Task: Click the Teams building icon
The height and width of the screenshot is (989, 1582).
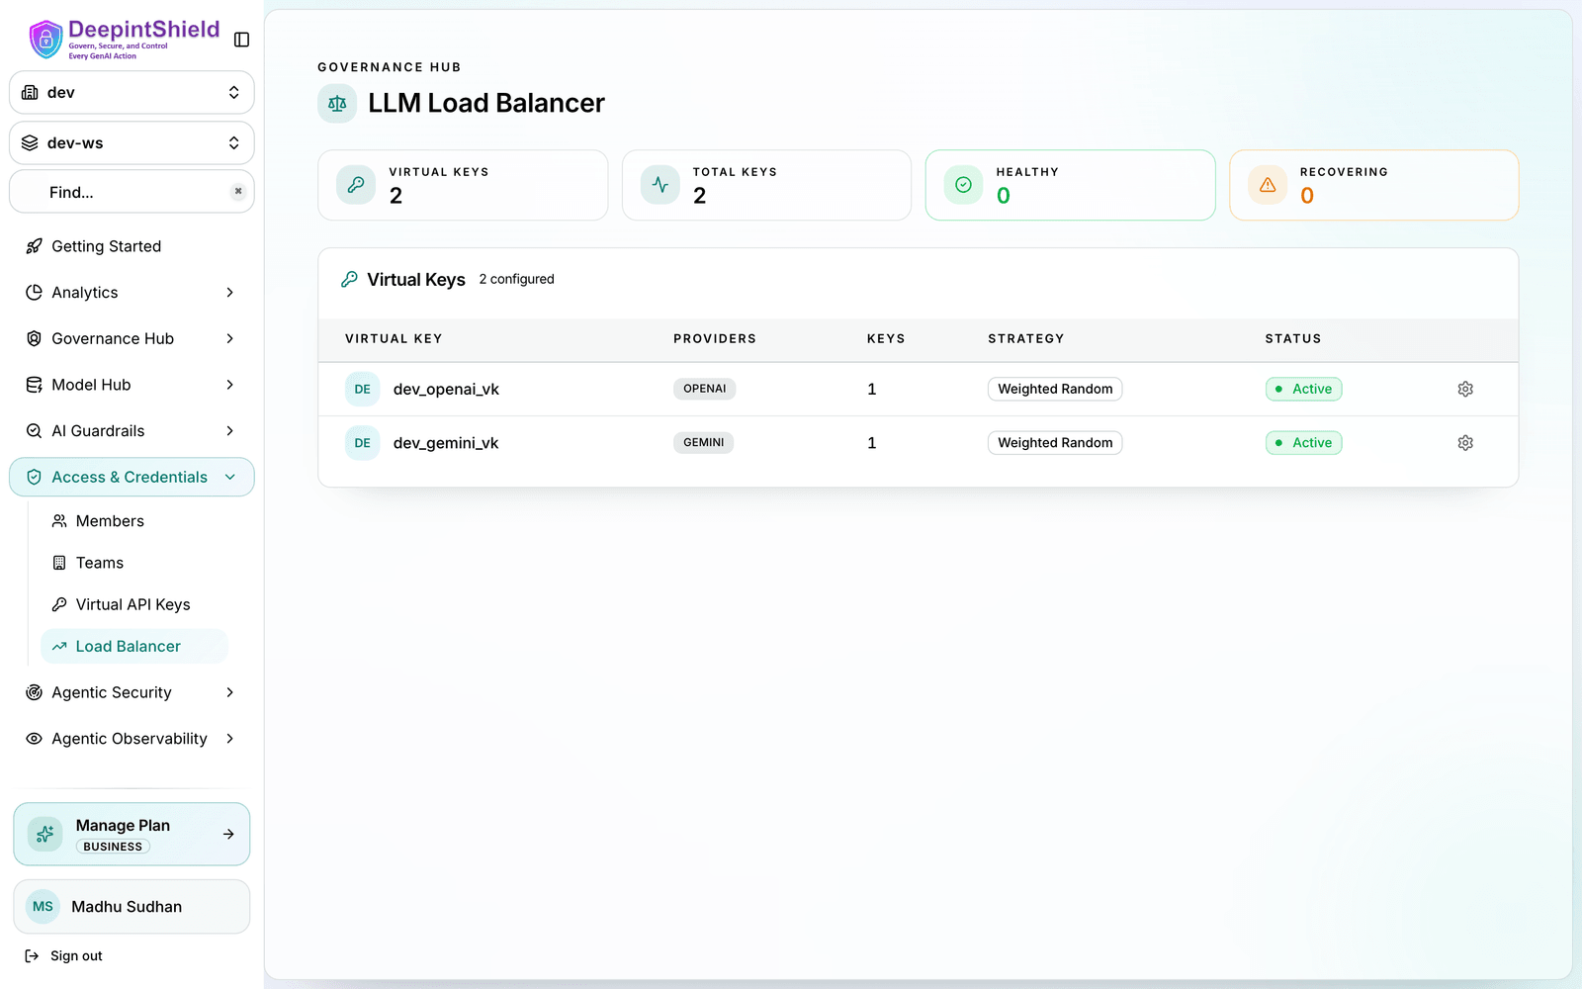Action: [x=59, y=563]
